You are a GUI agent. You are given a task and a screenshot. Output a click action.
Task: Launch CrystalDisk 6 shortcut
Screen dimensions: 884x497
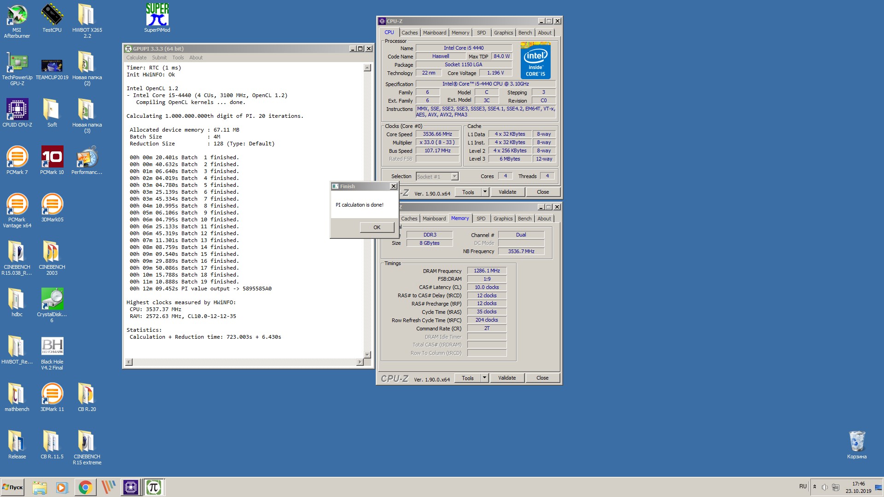52,305
